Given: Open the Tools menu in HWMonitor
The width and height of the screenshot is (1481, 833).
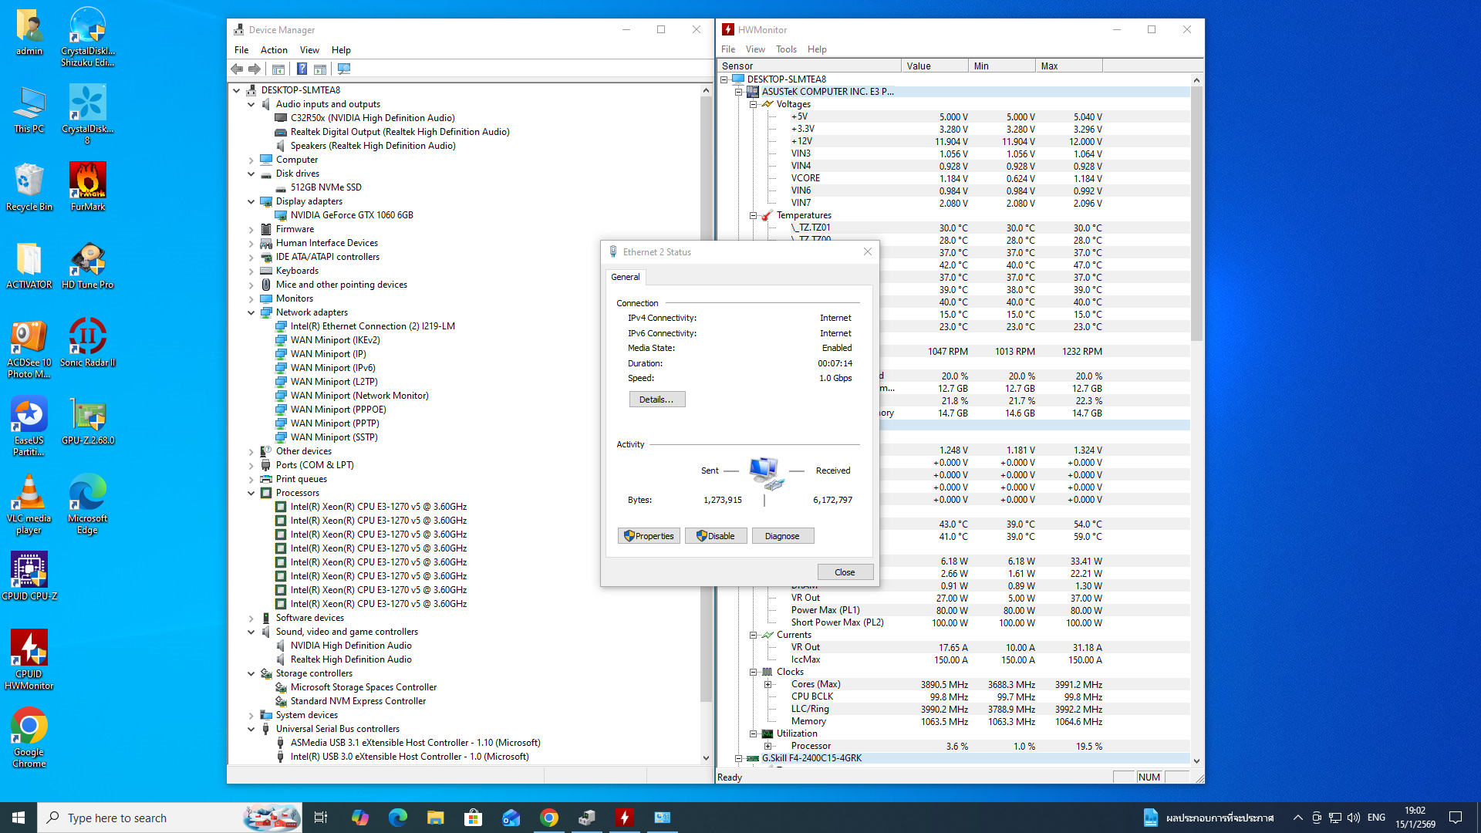Looking at the screenshot, I should 786,49.
